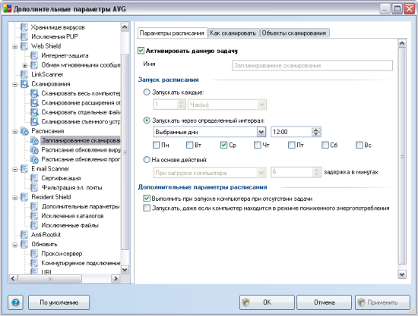The image size is (418, 316).
Task: Switch to the Как сканировать tab
Action: 233,33
